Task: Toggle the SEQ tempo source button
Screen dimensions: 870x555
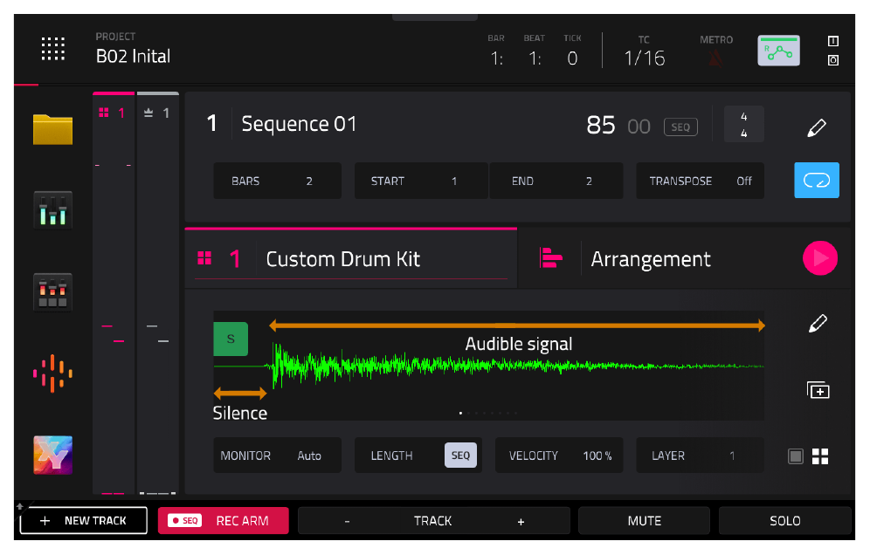Action: 680,127
